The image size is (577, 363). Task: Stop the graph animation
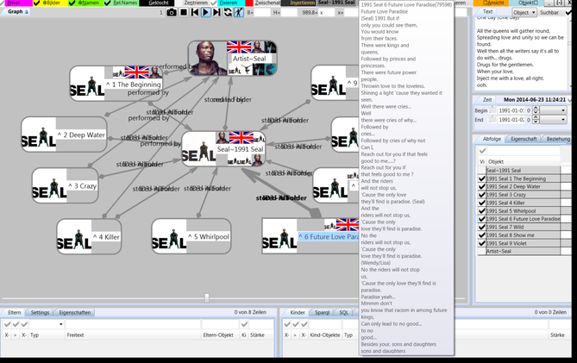(x=183, y=12)
